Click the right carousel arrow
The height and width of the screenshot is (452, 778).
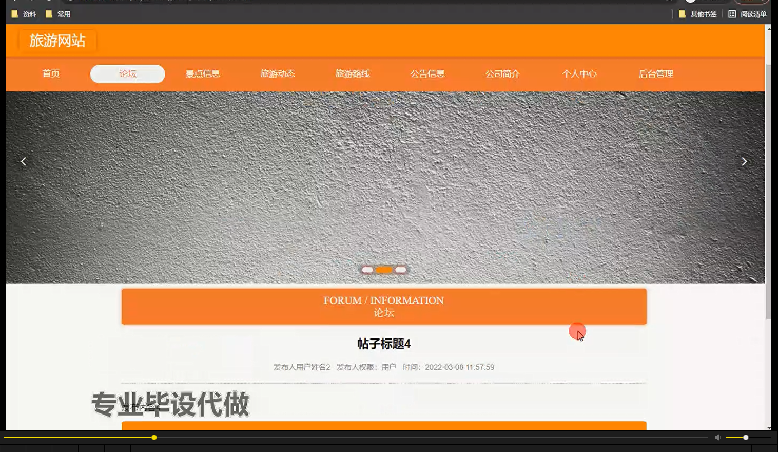[x=744, y=161]
